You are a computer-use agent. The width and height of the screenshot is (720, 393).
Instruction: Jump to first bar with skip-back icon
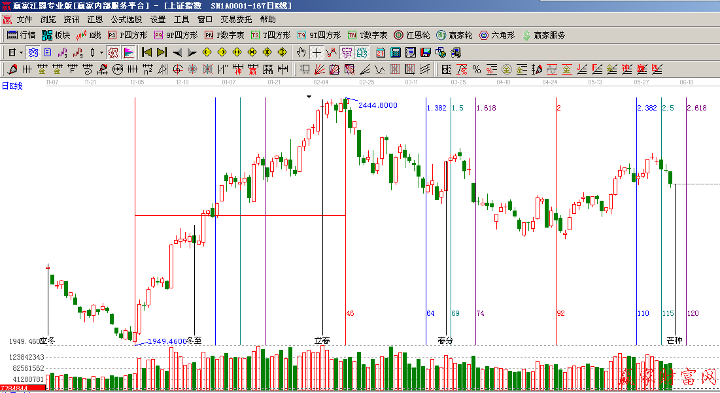146,52
